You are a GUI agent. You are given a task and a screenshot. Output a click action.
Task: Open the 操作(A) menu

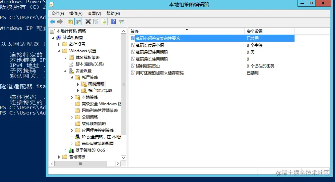click(x=76, y=14)
